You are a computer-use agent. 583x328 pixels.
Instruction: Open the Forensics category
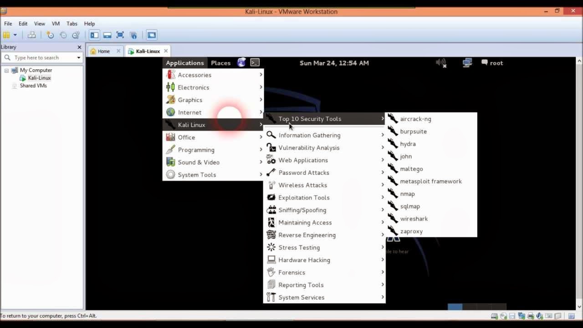pyautogui.click(x=324, y=272)
